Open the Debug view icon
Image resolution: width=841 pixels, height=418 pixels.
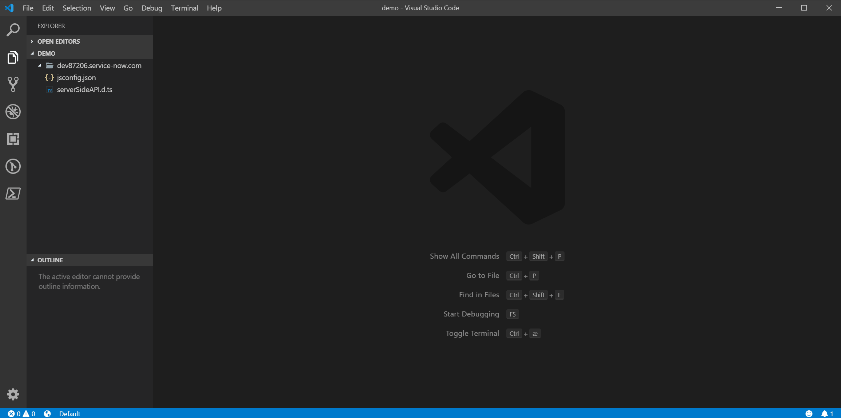point(13,112)
